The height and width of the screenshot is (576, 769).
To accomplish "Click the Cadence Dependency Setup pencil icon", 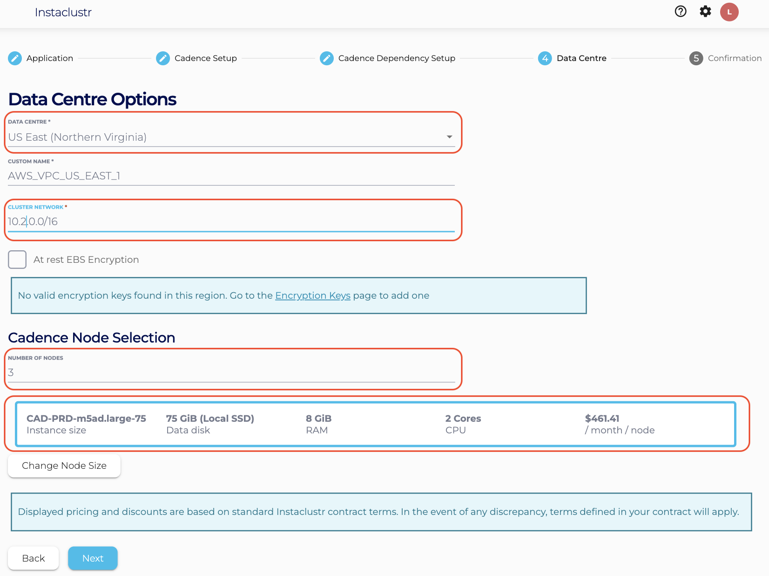I will [x=327, y=58].
